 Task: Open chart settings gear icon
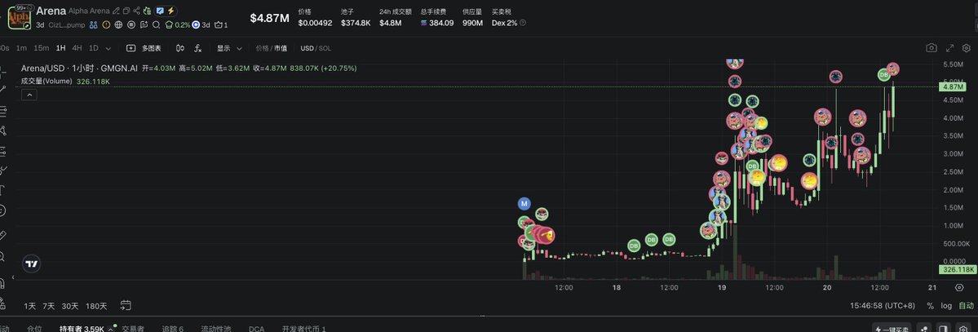click(x=967, y=48)
